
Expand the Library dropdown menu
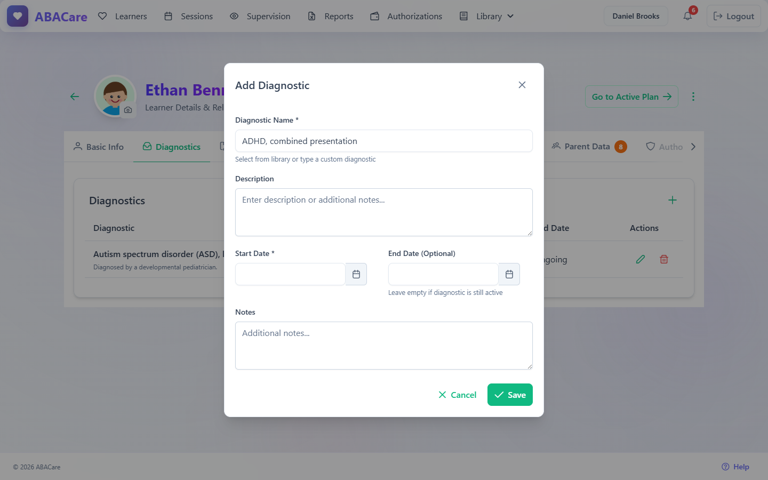[487, 16]
